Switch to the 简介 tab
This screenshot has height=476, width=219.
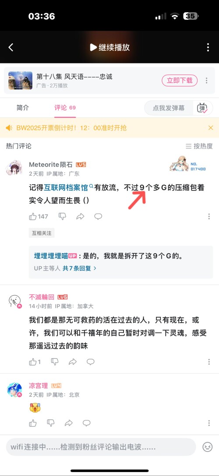pos(23,108)
